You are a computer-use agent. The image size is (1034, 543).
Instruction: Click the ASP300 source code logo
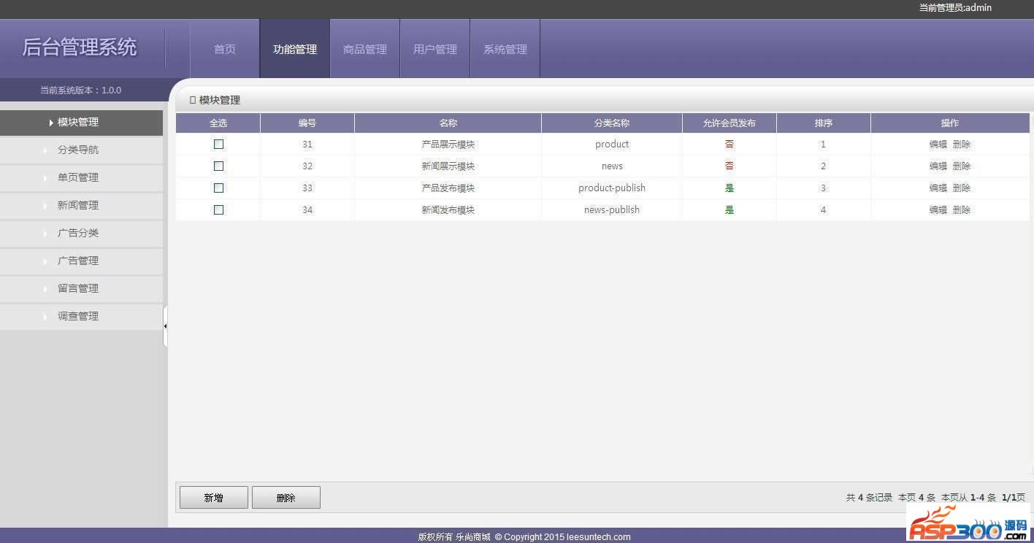(968, 523)
